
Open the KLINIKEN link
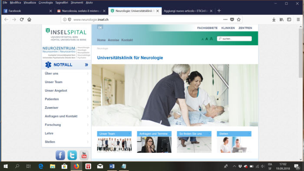(228, 28)
